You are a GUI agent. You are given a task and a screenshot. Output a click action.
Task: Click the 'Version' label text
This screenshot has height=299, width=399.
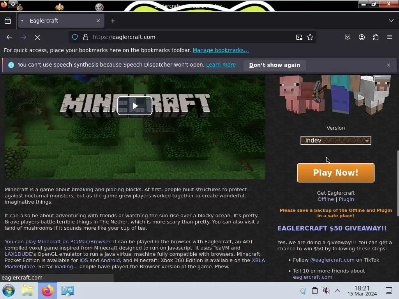[335, 128]
